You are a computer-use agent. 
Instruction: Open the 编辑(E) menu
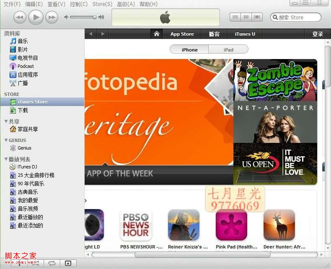click(x=34, y=4)
